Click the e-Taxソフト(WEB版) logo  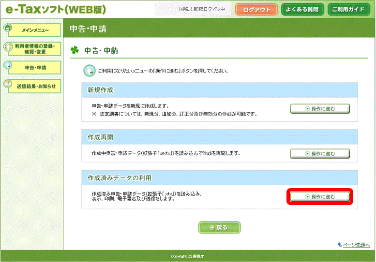[56, 10]
